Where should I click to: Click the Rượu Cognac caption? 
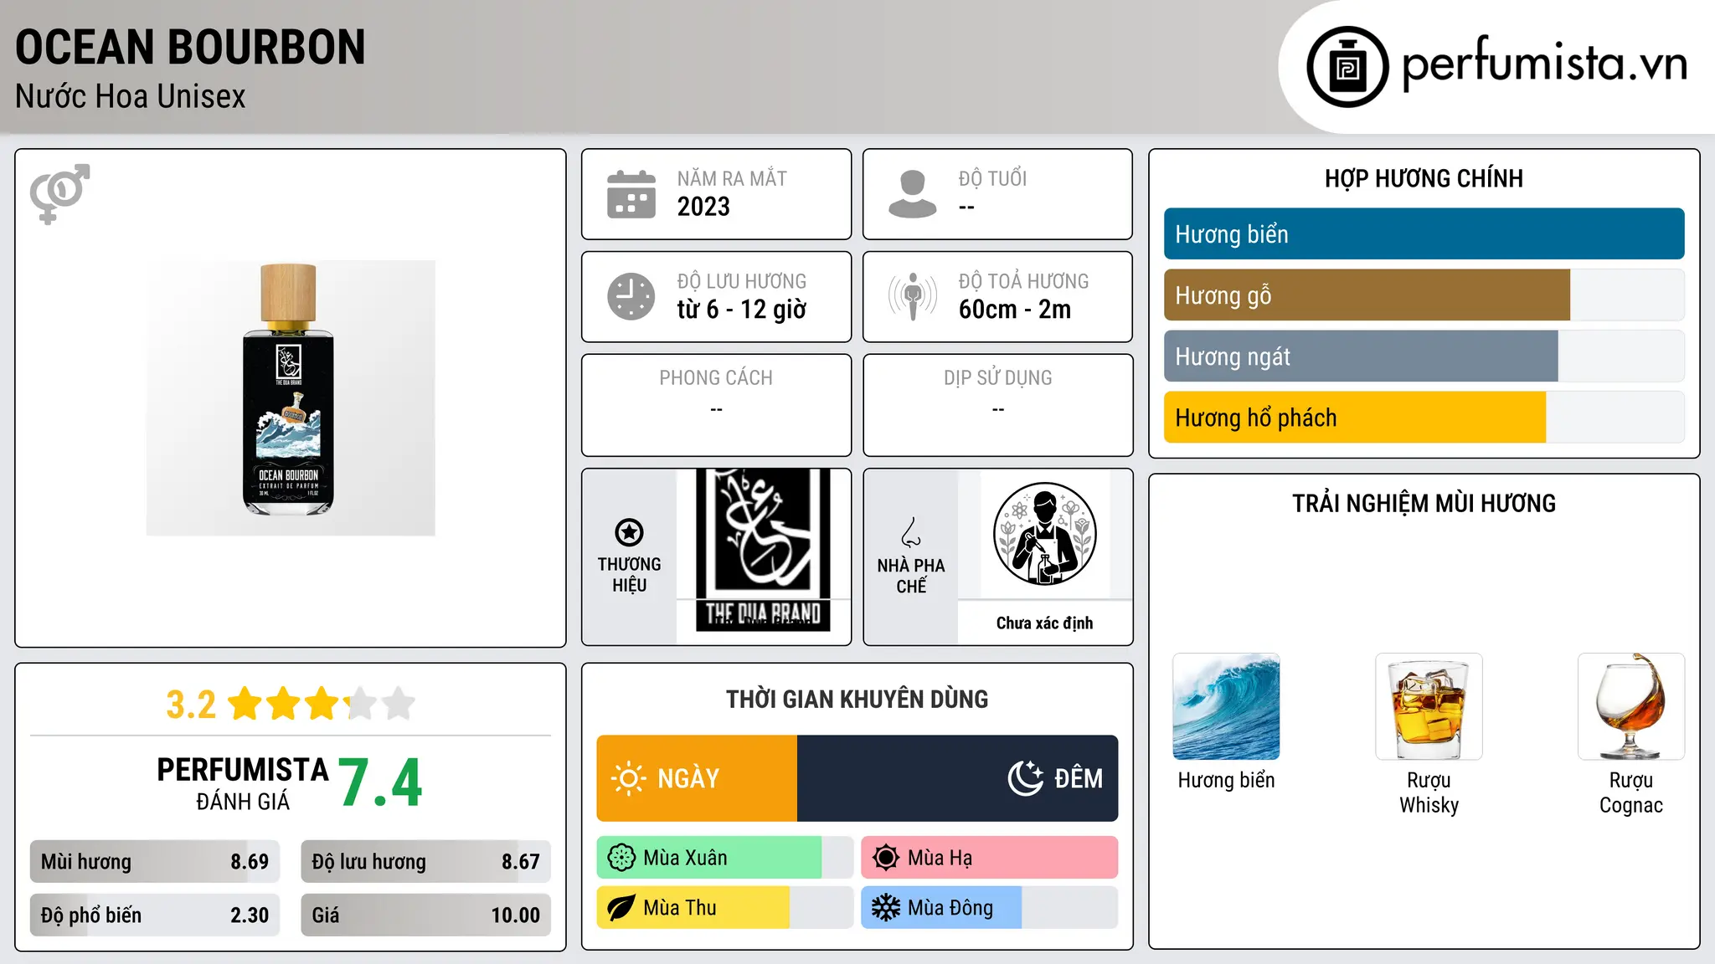[1631, 792]
